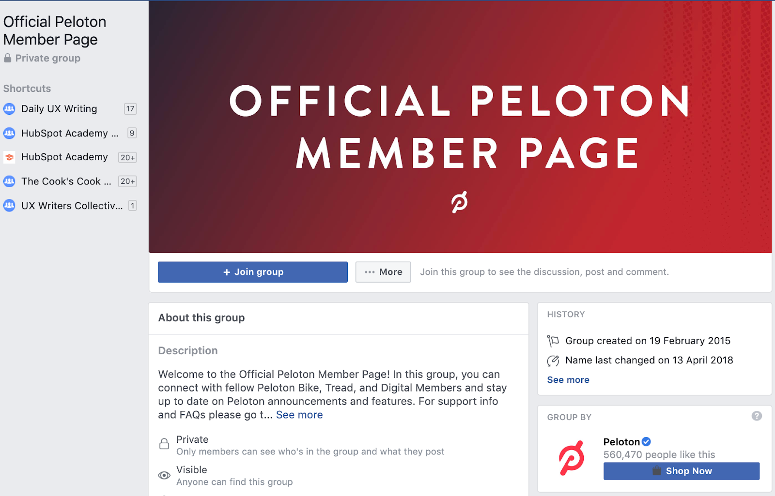Click the orange HubSpot Academy page icon
This screenshot has width=775, height=496.
point(9,157)
